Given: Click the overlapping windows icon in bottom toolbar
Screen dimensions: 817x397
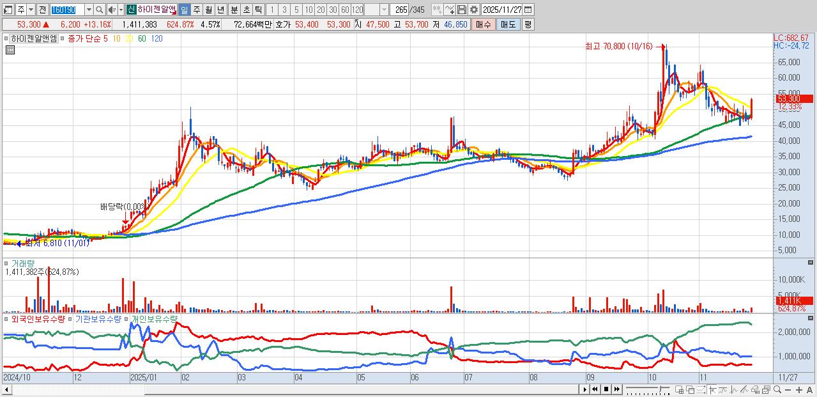Looking at the screenshot, I should click(x=691, y=389).
